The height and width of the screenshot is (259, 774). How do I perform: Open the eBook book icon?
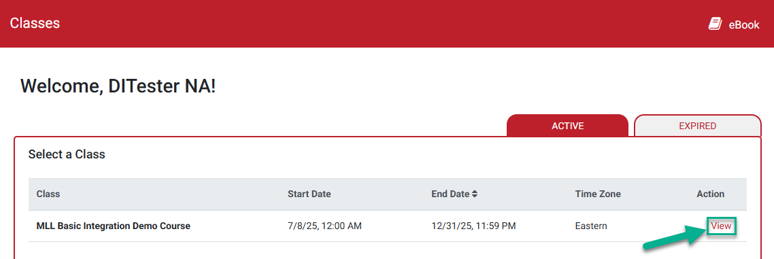[716, 24]
